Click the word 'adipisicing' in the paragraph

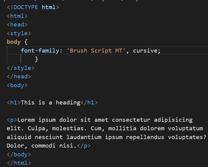click(173, 120)
